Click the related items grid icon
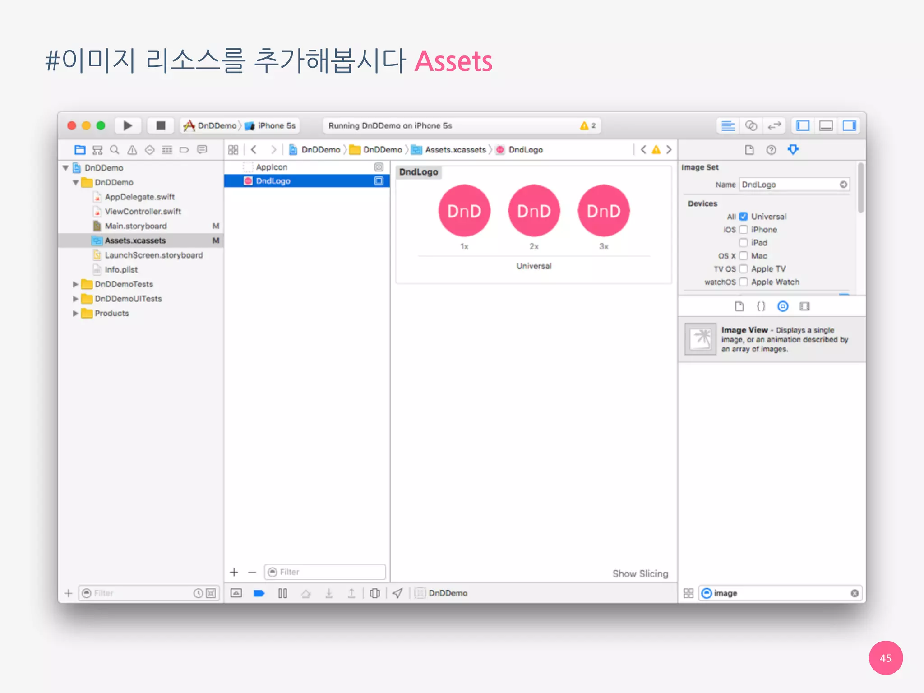 [233, 150]
